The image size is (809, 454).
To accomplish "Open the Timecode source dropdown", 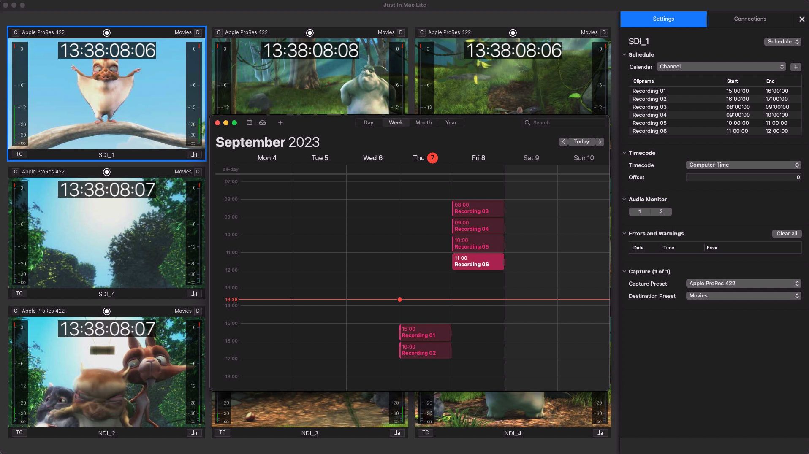I will coord(743,165).
